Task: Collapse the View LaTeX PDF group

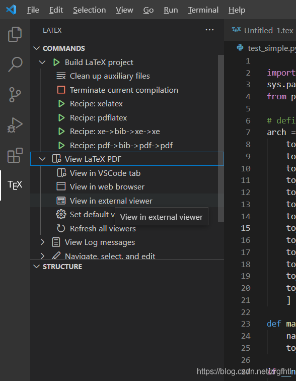Action: 42,159
